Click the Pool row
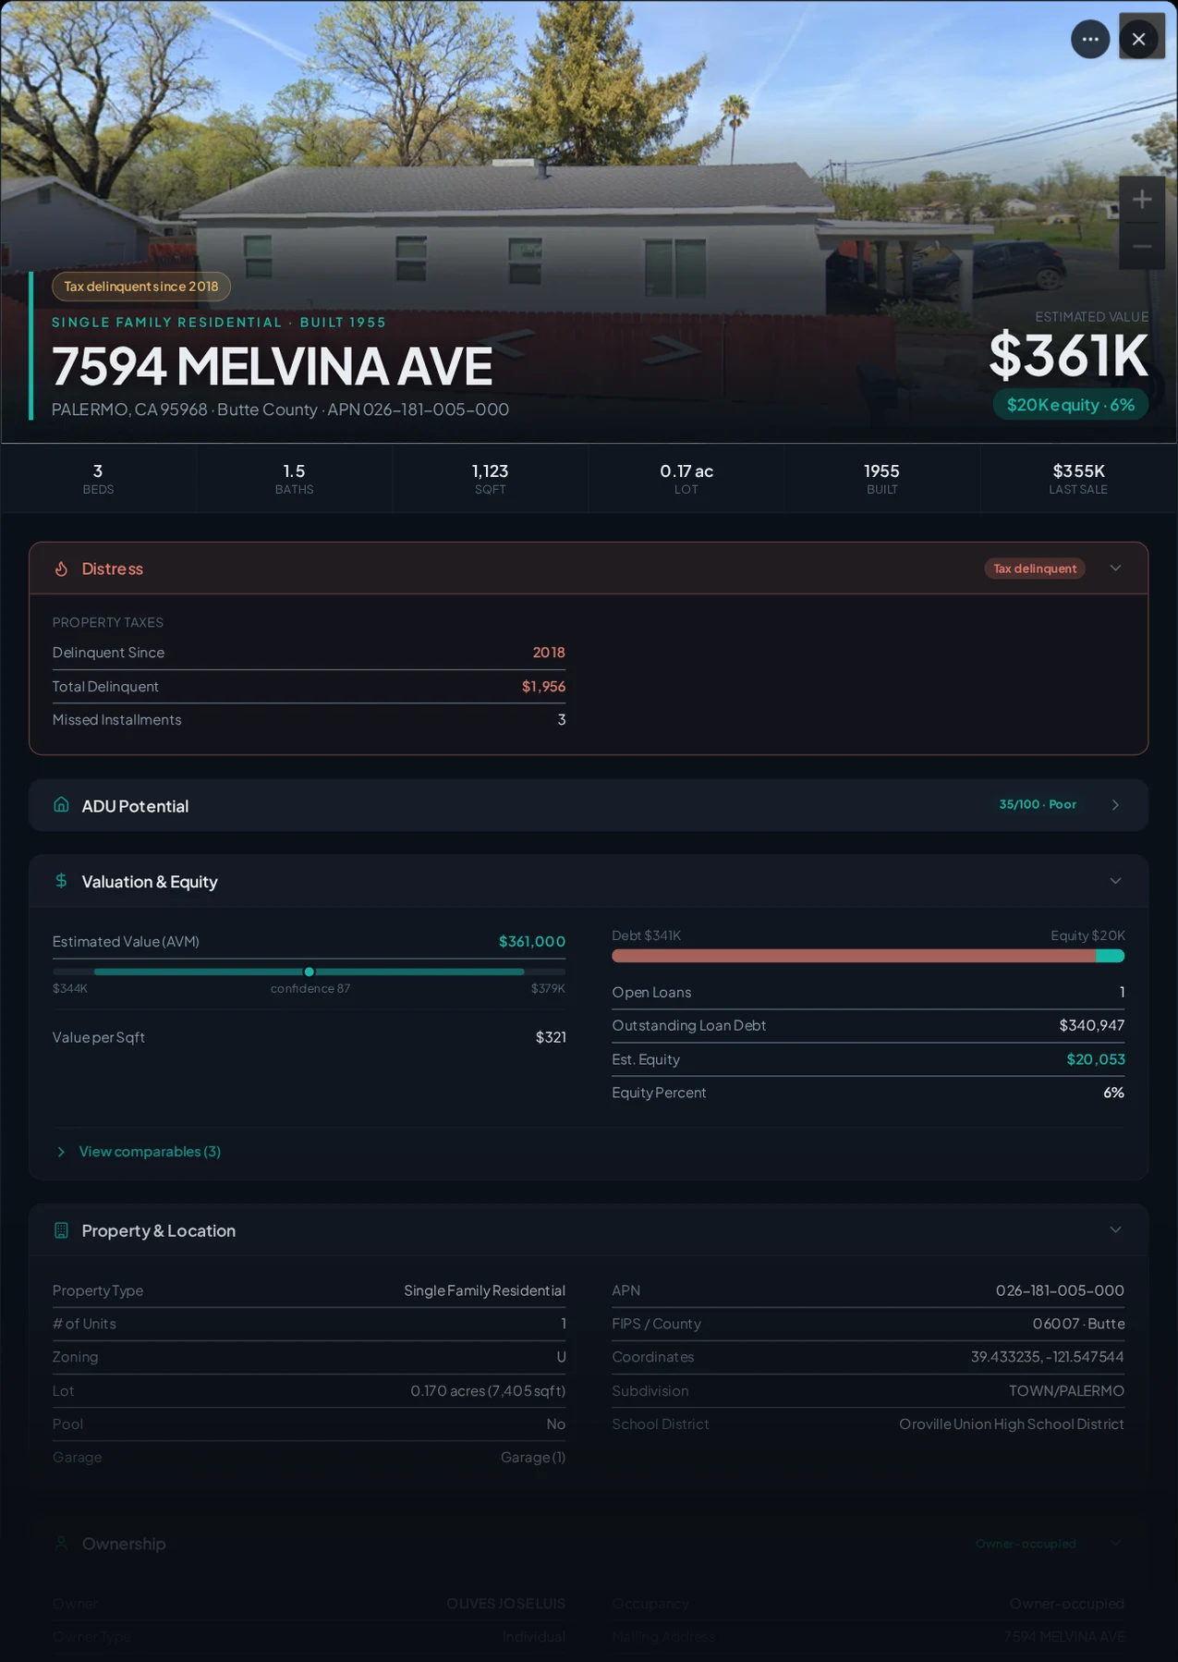Image resolution: width=1178 pixels, height=1662 pixels. click(309, 1424)
